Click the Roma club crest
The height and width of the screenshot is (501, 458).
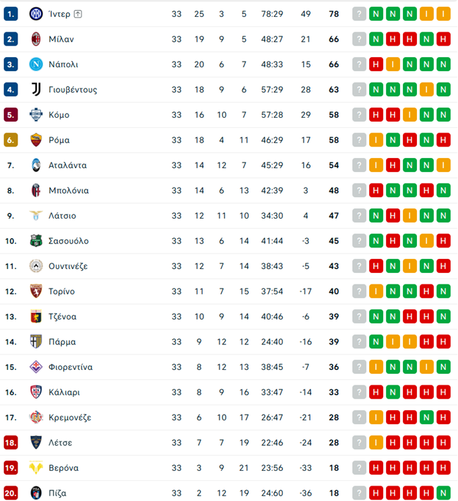(36, 140)
